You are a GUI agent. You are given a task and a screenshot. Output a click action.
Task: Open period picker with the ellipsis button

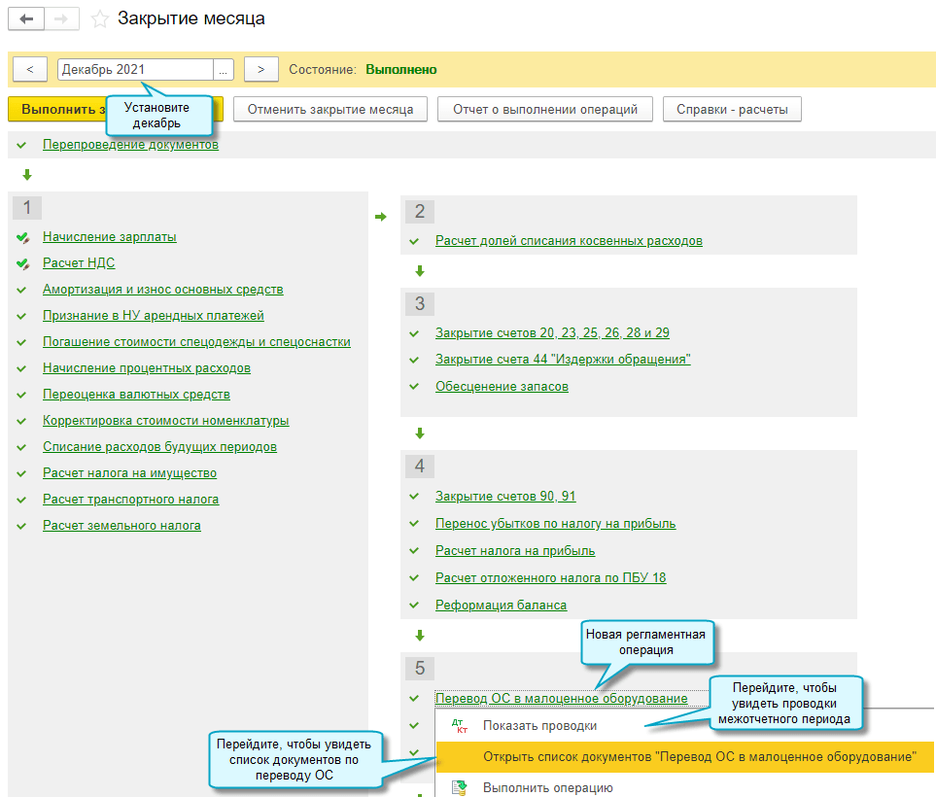click(x=224, y=70)
